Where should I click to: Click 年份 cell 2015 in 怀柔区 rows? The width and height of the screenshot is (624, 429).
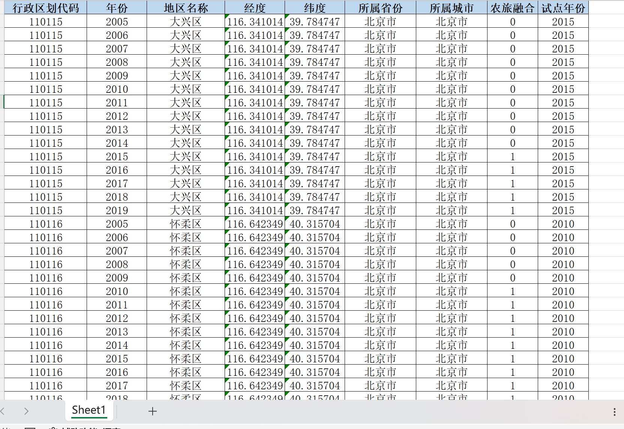click(x=117, y=359)
